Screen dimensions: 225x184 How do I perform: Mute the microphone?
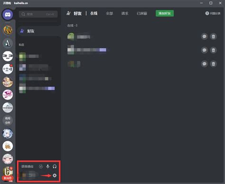47,166
